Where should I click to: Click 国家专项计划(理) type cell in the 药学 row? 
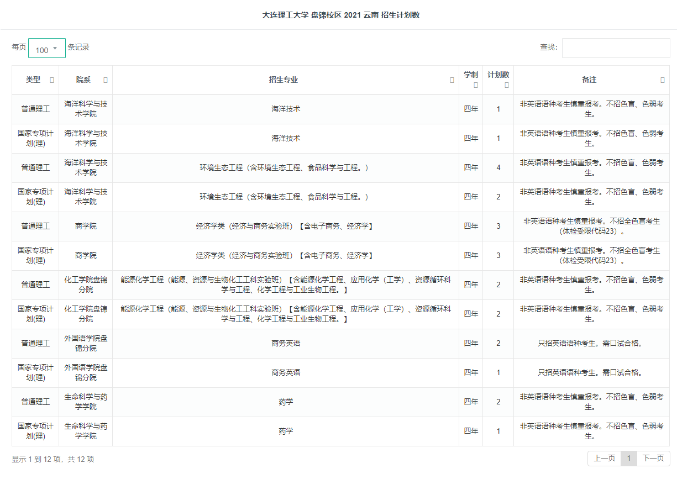(x=35, y=431)
